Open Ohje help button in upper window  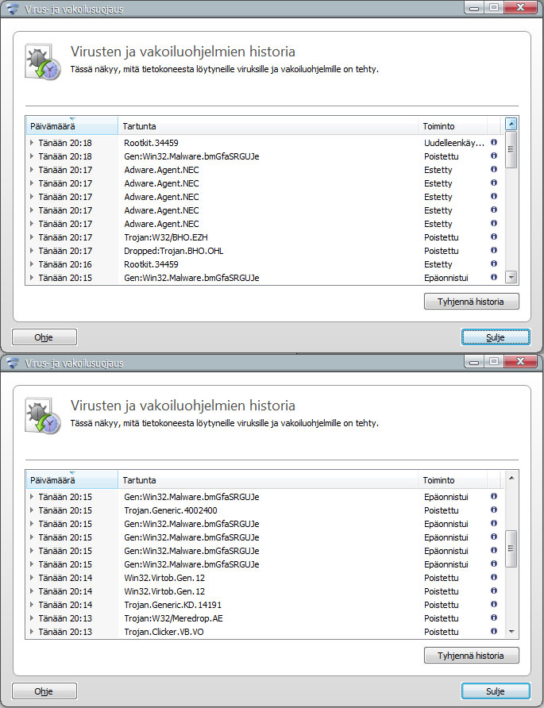[x=44, y=337]
